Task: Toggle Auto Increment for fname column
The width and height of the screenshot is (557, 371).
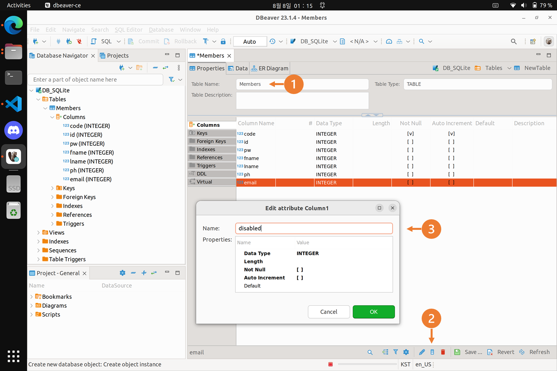Action: [451, 158]
